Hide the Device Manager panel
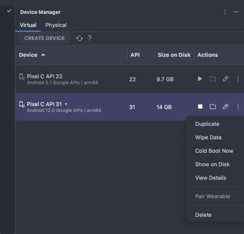244x234 pixels. (236, 12)
